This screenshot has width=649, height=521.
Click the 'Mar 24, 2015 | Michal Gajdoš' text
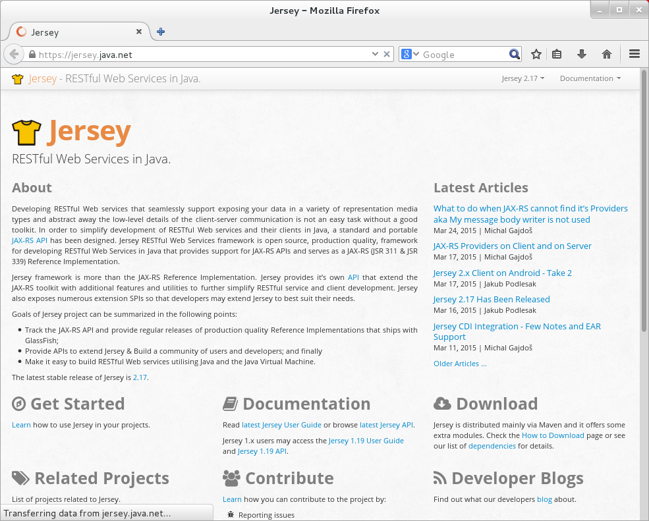tap(482, 231)
